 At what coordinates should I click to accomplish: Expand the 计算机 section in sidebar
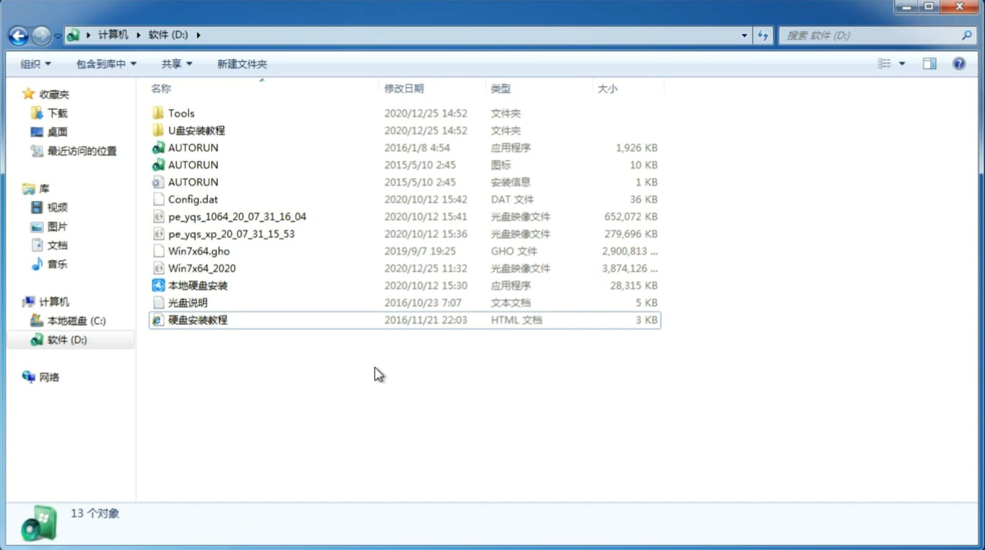tap(20, 301)
